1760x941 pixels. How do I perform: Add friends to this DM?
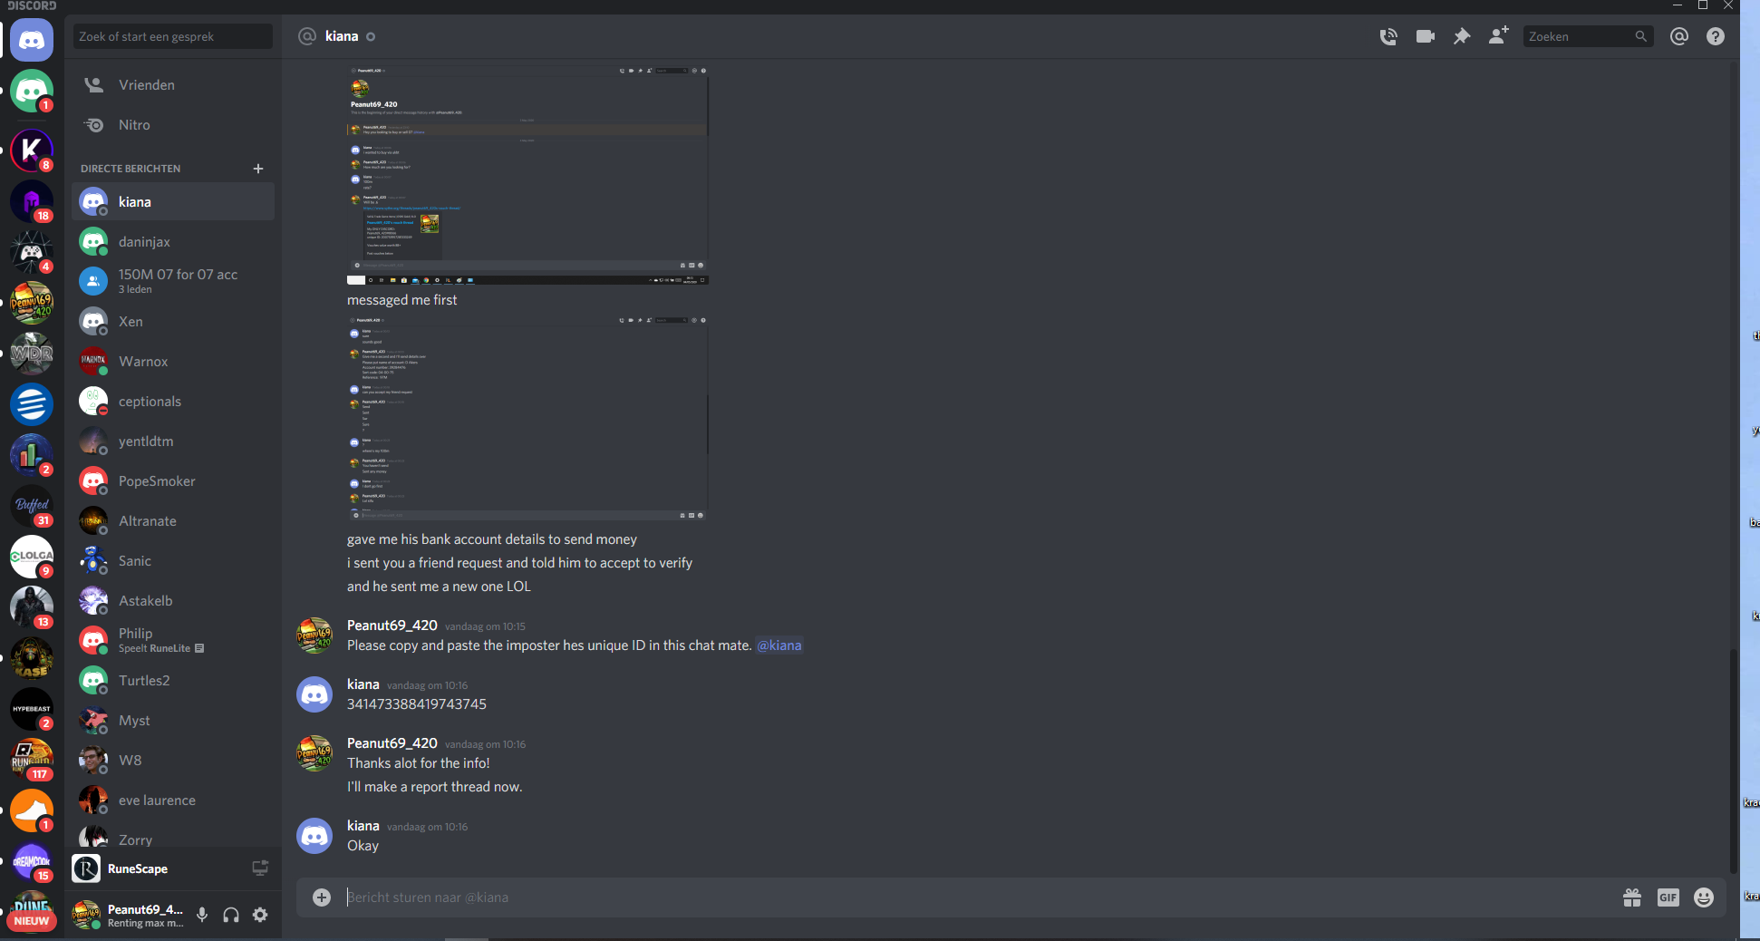coord(1499,35)
